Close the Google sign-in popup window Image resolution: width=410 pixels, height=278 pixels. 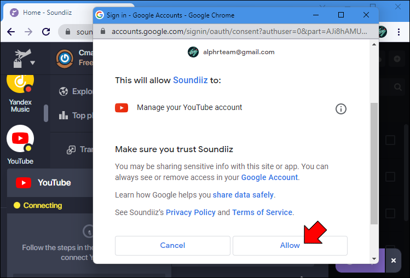pyautogui.click(x=366, y=15)
